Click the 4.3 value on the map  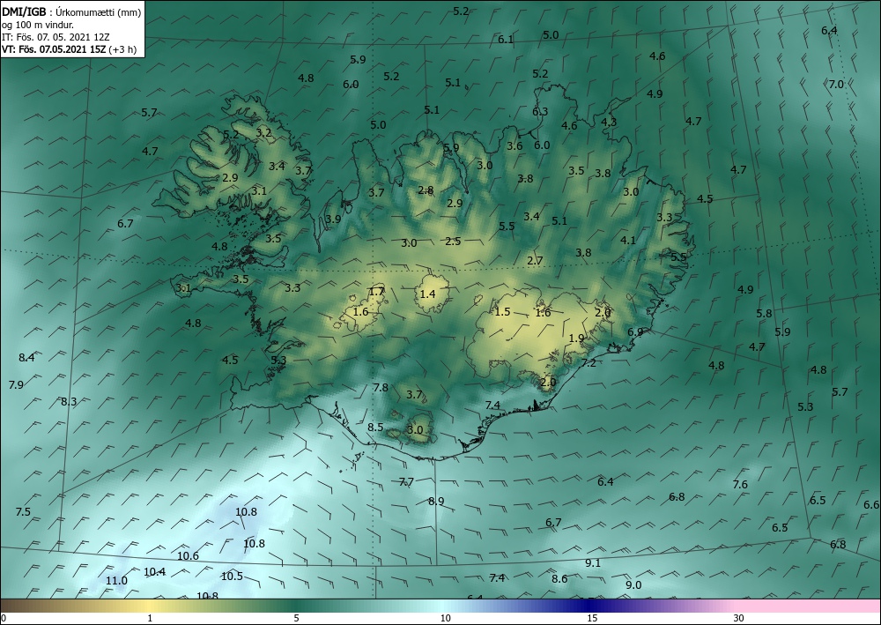pos(609,122)
